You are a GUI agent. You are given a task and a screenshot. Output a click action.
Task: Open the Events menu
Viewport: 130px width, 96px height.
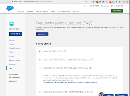point(53,11)
